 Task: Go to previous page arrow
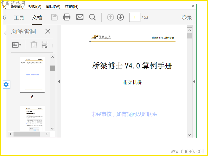(x=110, y=17)
